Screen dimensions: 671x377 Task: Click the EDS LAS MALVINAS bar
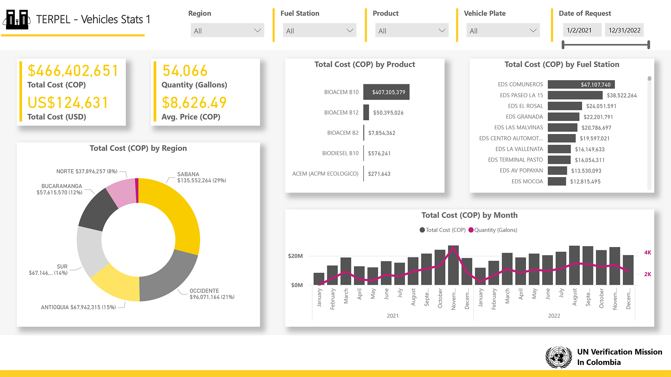[x=563, y=127]
